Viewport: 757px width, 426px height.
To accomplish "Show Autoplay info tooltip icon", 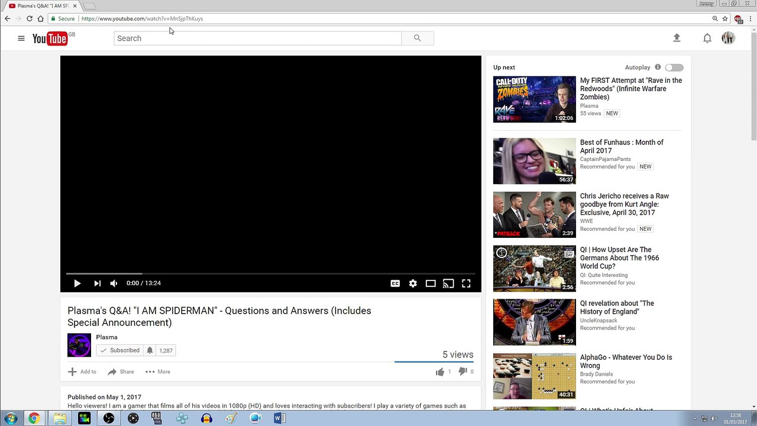I will (x=658, y=67).
